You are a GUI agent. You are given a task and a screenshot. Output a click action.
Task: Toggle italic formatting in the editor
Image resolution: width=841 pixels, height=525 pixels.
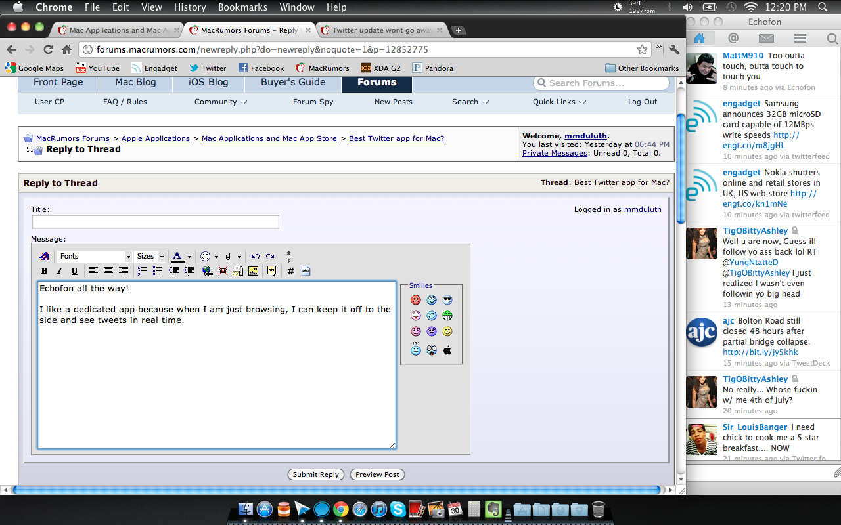60,271
